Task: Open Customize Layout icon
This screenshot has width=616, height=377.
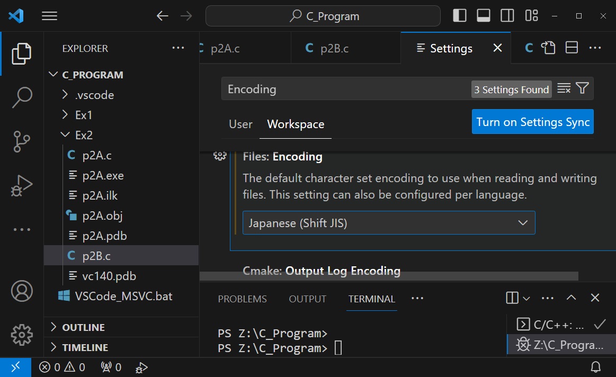Action: tap(532, 16)
